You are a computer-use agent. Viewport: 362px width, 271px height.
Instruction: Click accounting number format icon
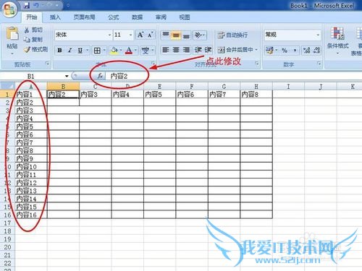pyautogui.click(x=269, y=51)
